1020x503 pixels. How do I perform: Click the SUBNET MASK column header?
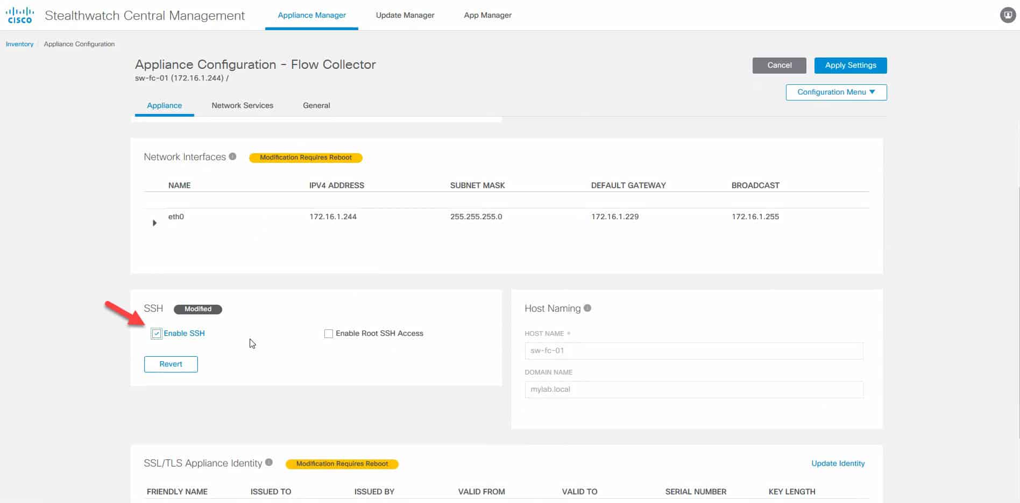478,185
